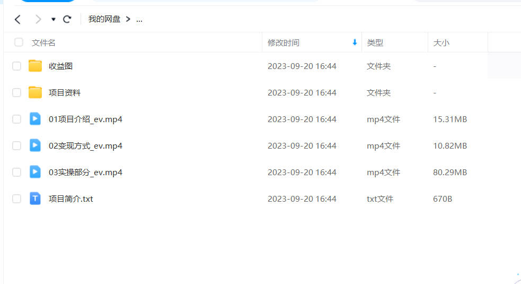This screenshot has height=284, width=521.
Task: Click 文件夹 type in 收益图 row
Action: click(379, 66)
